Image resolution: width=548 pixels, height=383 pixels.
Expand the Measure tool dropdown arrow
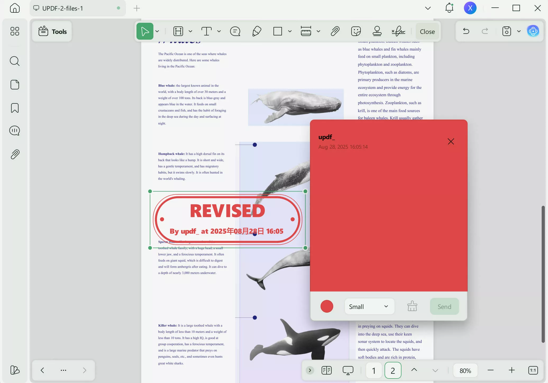(x=318, y=31)
